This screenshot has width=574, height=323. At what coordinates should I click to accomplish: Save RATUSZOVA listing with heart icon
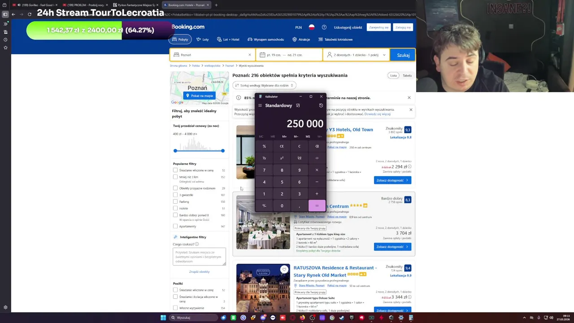click(x=284, y=270)
